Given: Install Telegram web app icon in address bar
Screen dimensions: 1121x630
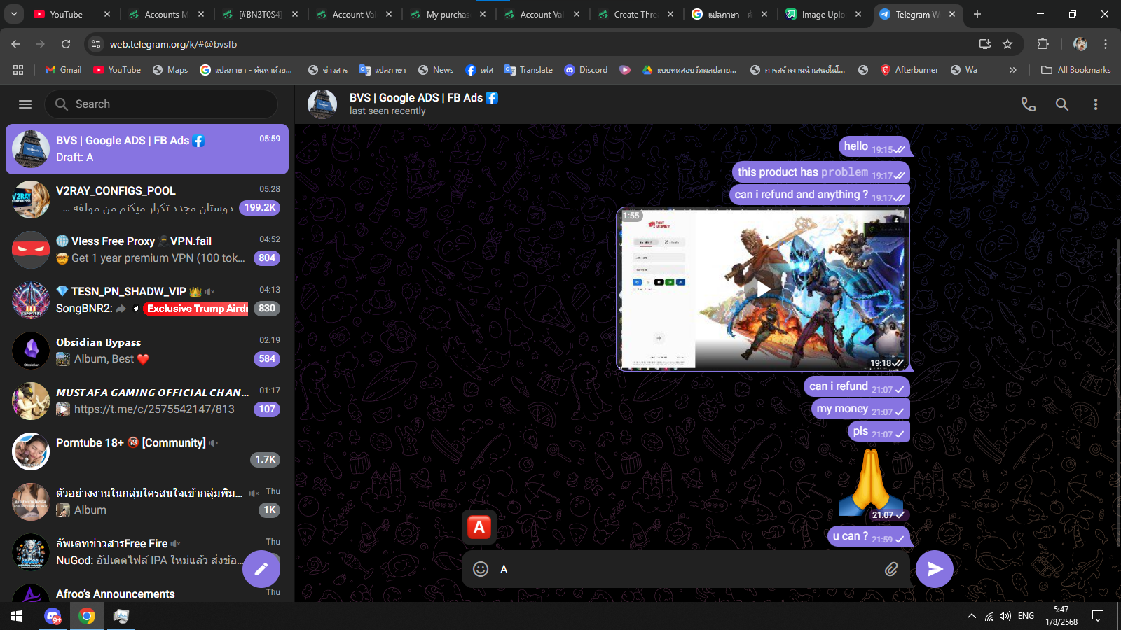Looking at the screenshot, I should point(984,44).
